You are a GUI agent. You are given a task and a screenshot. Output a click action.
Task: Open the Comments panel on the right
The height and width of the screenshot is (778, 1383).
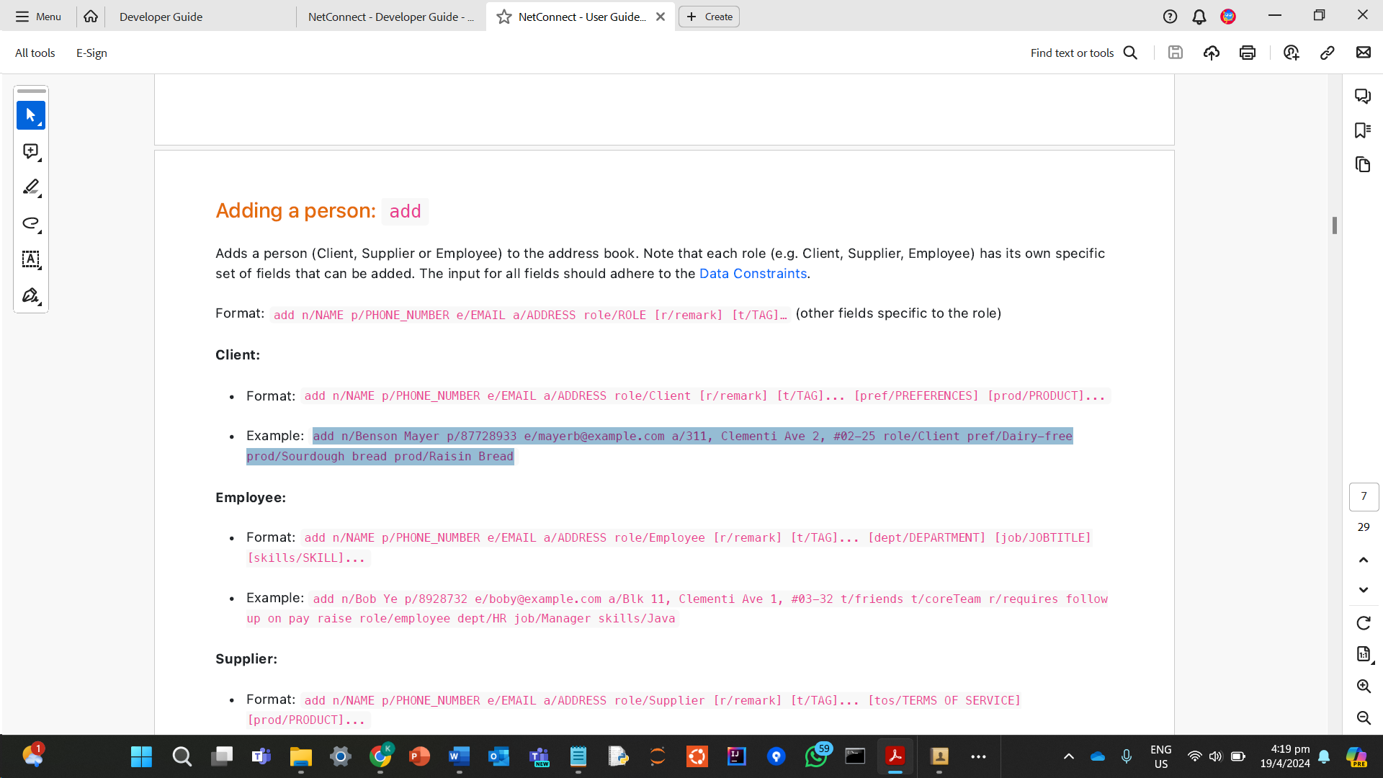(1362, 96)
